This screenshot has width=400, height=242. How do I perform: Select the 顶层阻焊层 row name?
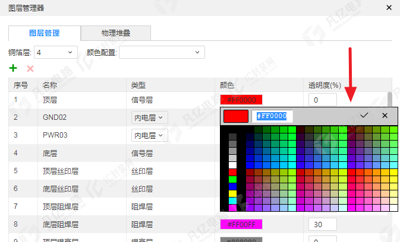pos(61,207)
